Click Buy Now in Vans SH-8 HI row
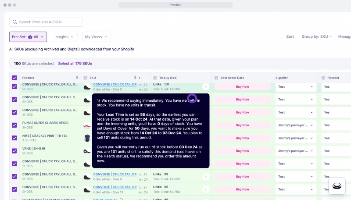351x200 pixels. [243, 151]
